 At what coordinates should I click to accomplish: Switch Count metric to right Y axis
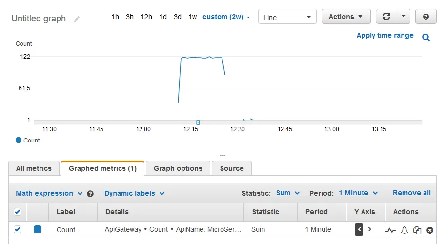[x=370, y=229]
